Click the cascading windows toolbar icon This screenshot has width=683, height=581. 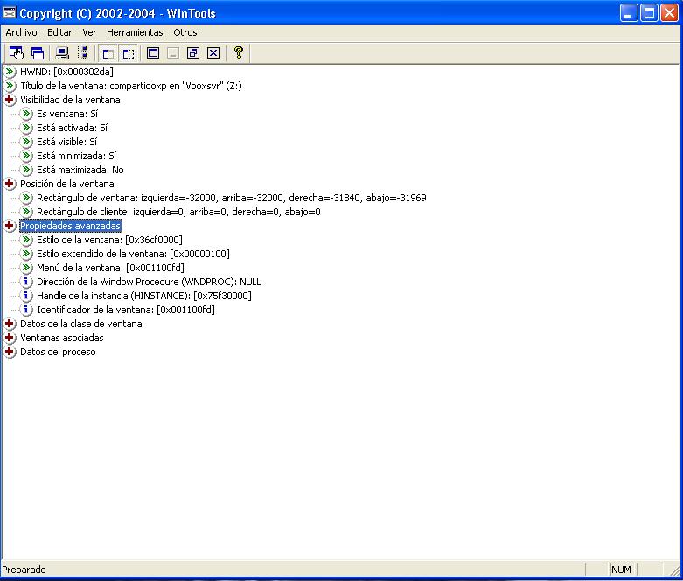[x=38, y=53]
